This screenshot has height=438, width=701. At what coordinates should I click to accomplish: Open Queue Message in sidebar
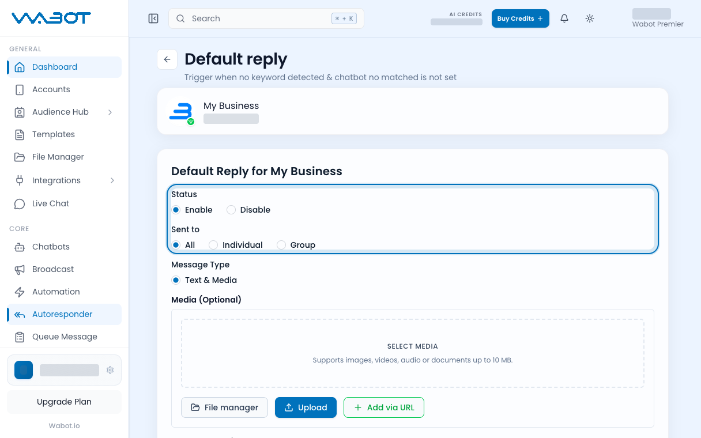(x=65, y=337)
